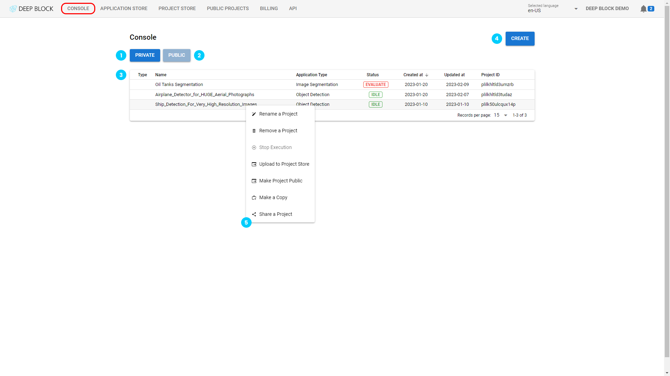Open the Selected language dropdown

click(553, 9)
